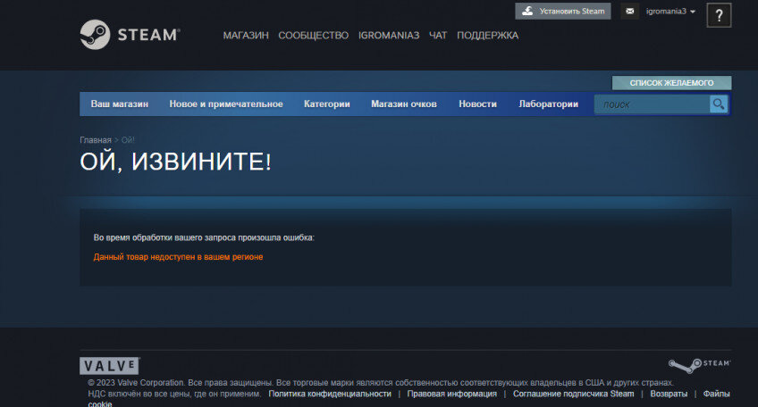The image size is (758, 407).
Task: Go to ЧАТ in the top menu
Action: [438, 35]
